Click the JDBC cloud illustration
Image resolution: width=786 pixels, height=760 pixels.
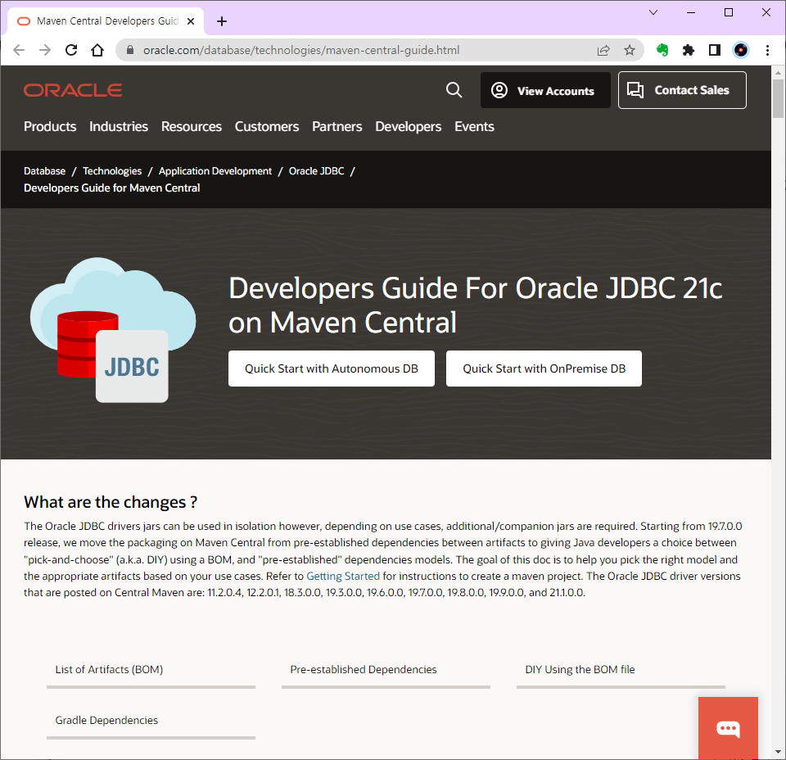pos(113,330)
